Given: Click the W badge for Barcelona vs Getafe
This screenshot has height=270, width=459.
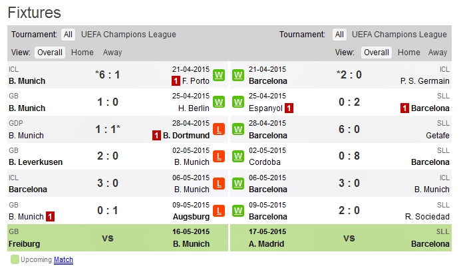Looking at the screenshot, I should pyautogui.click(x=237, y=130).
